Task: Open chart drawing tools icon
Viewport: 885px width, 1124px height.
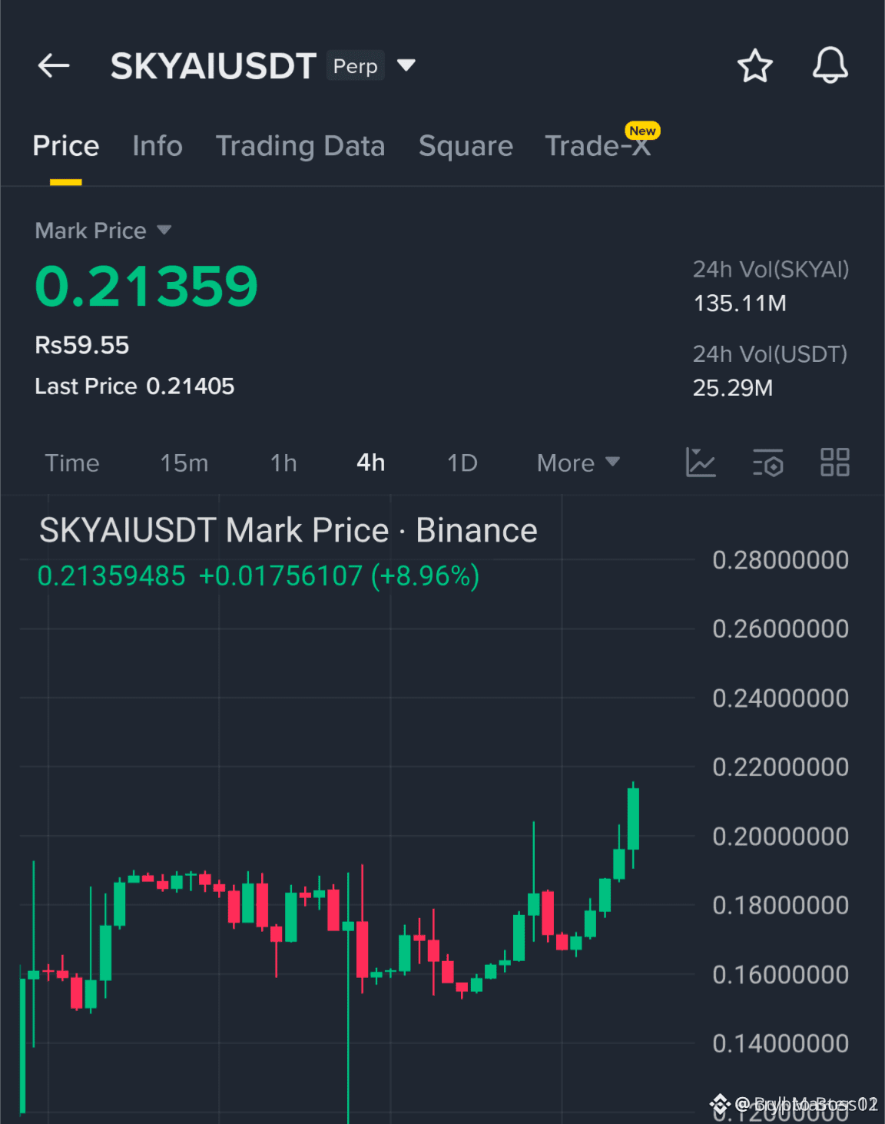Action: 700,463
